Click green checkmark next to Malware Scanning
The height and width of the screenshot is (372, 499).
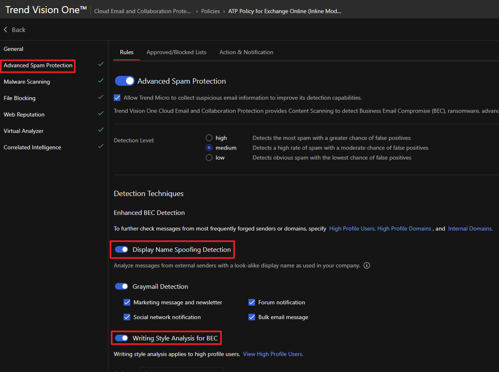coord(101,81)
